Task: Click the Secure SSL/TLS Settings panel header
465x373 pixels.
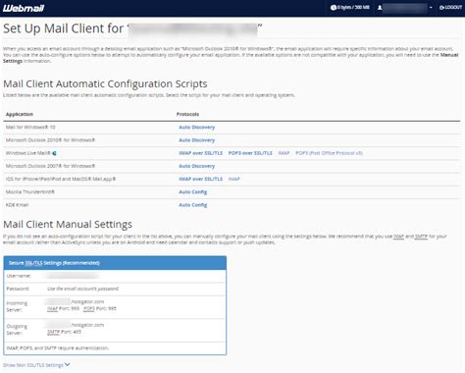Action: coord(115,263)
